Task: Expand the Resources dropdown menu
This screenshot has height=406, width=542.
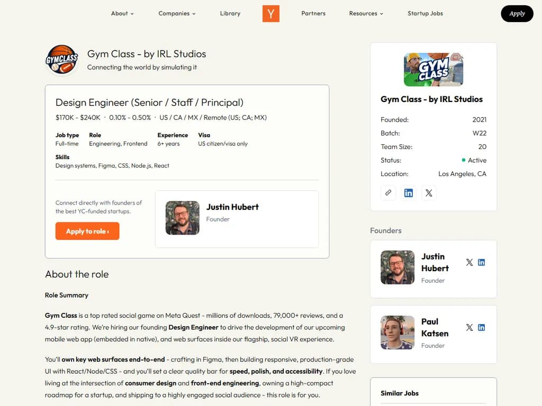Action: (x=366, y=14)
